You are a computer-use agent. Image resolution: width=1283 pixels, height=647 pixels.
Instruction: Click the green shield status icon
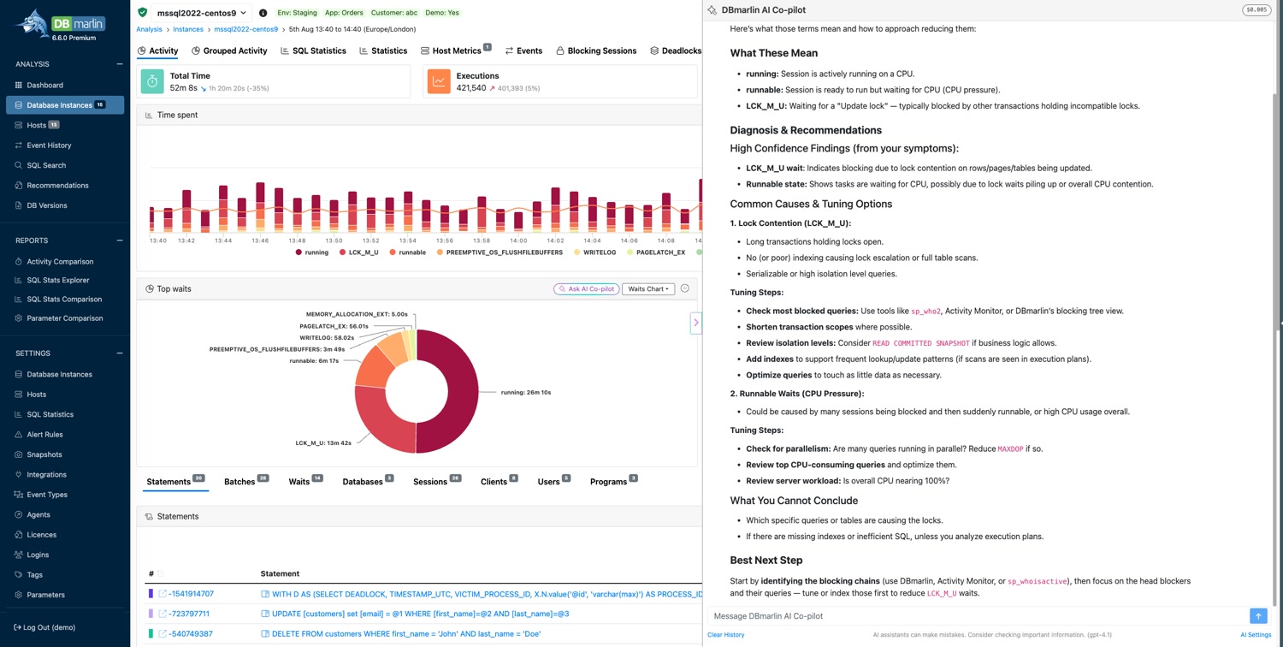[x=143, y=13]
